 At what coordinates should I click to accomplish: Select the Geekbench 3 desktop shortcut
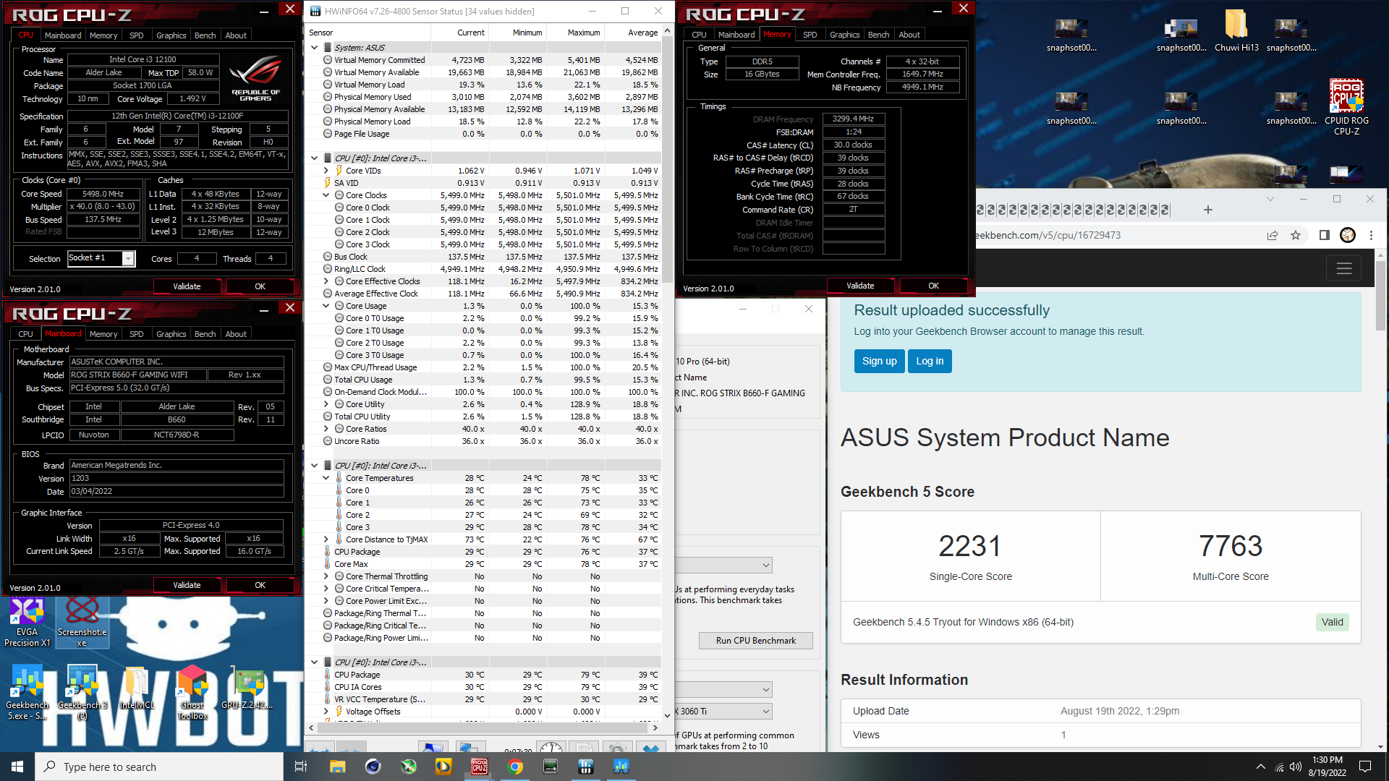pos(82,693)
